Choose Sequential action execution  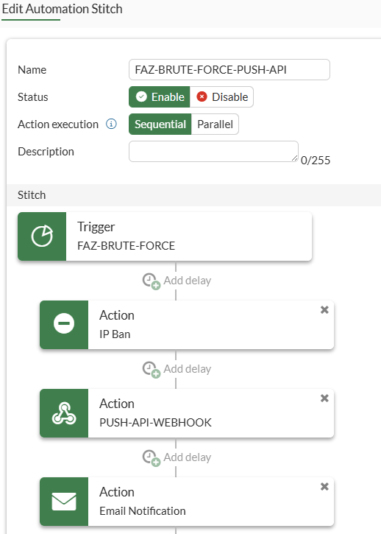tap(160, 124)
